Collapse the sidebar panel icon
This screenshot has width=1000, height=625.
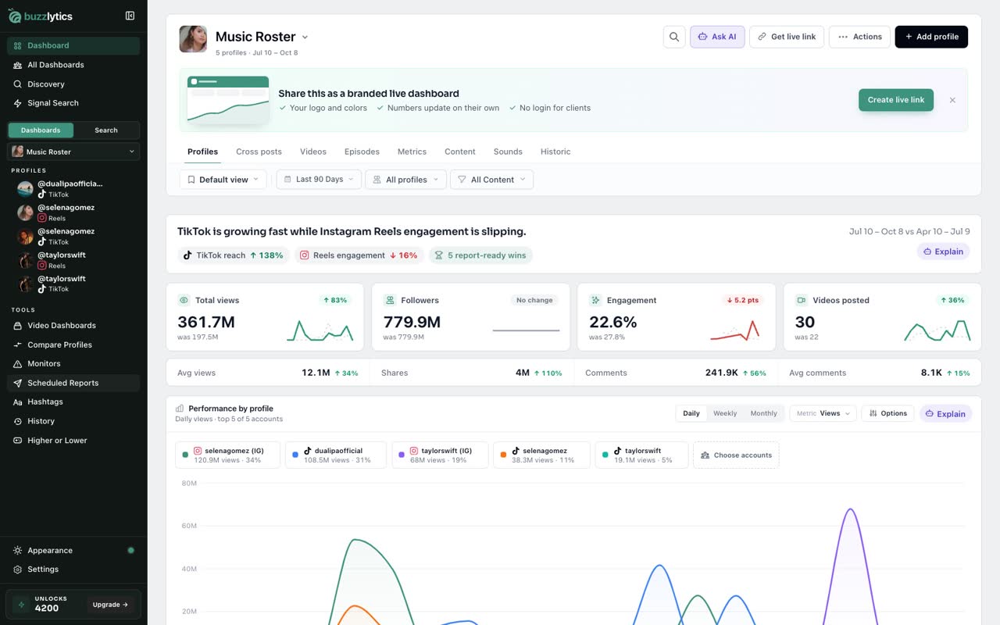(130, 16)
